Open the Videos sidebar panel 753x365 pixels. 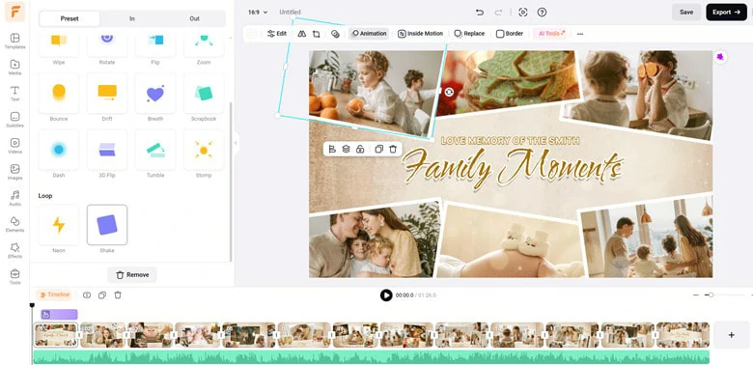14,146
